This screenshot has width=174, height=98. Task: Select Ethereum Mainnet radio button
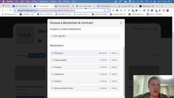click(100, 53)
